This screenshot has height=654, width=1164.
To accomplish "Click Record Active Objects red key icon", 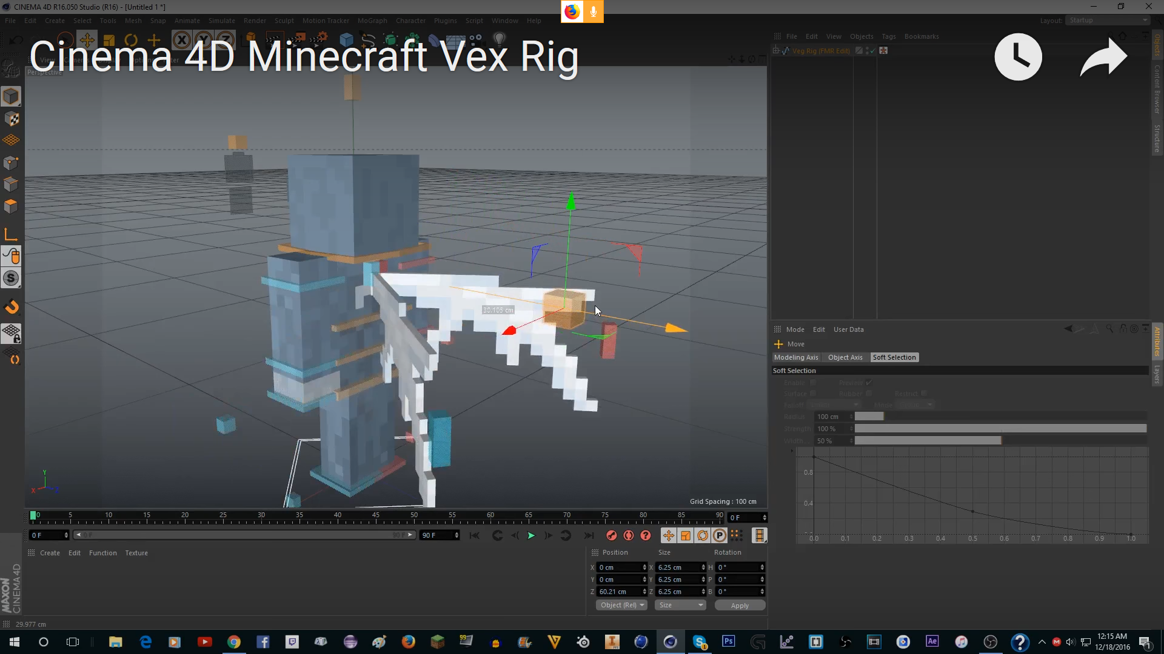I will (612, 535).
